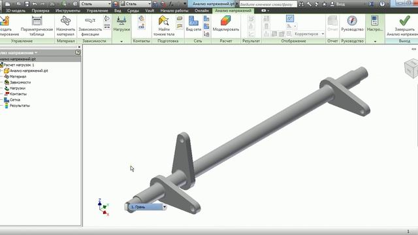The height and width of the screenshot is (235, 418).
Task: Click the convergence settings icon in Сеть panel
Action: 206,34
